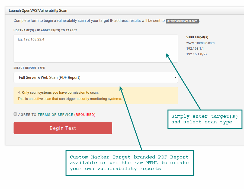The image size is (244, 189).
Task: Open the Terms of Service link
Action: point(55,115)
